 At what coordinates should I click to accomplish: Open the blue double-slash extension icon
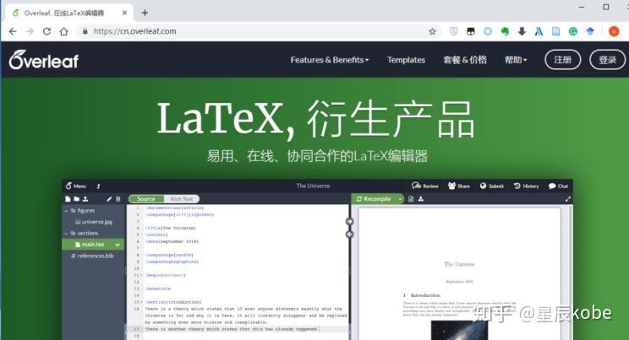(x=539, y=31)
